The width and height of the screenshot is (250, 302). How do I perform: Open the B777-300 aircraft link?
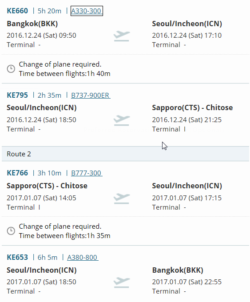[x=87, y=173]
